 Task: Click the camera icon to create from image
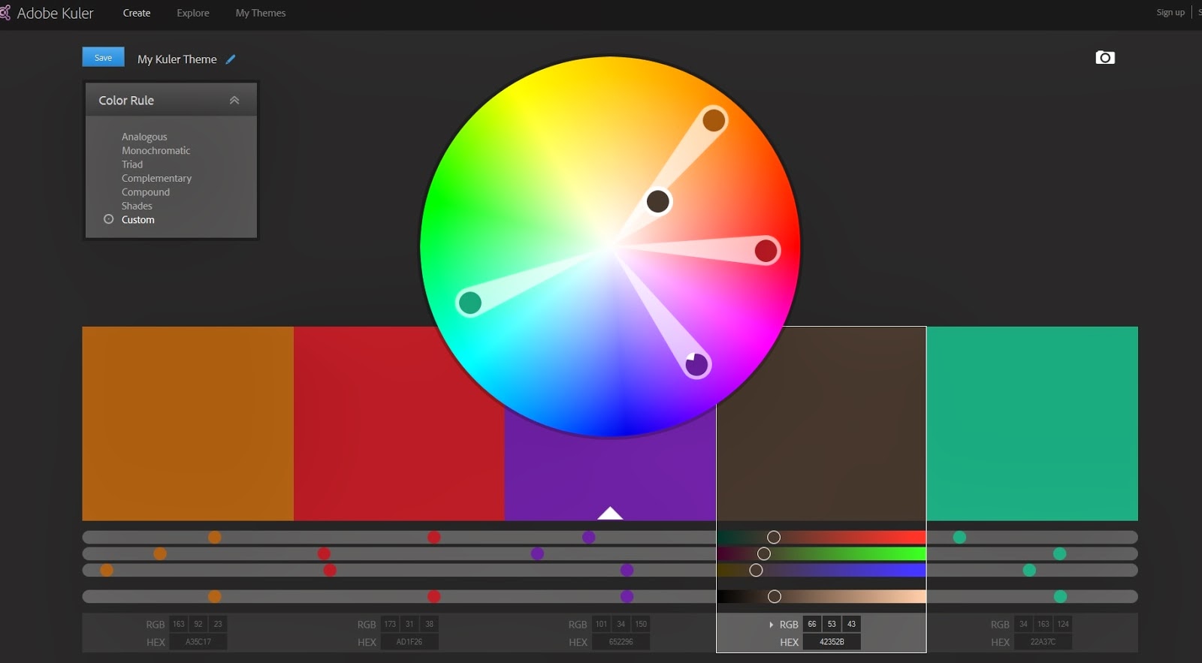[1105, 58]
